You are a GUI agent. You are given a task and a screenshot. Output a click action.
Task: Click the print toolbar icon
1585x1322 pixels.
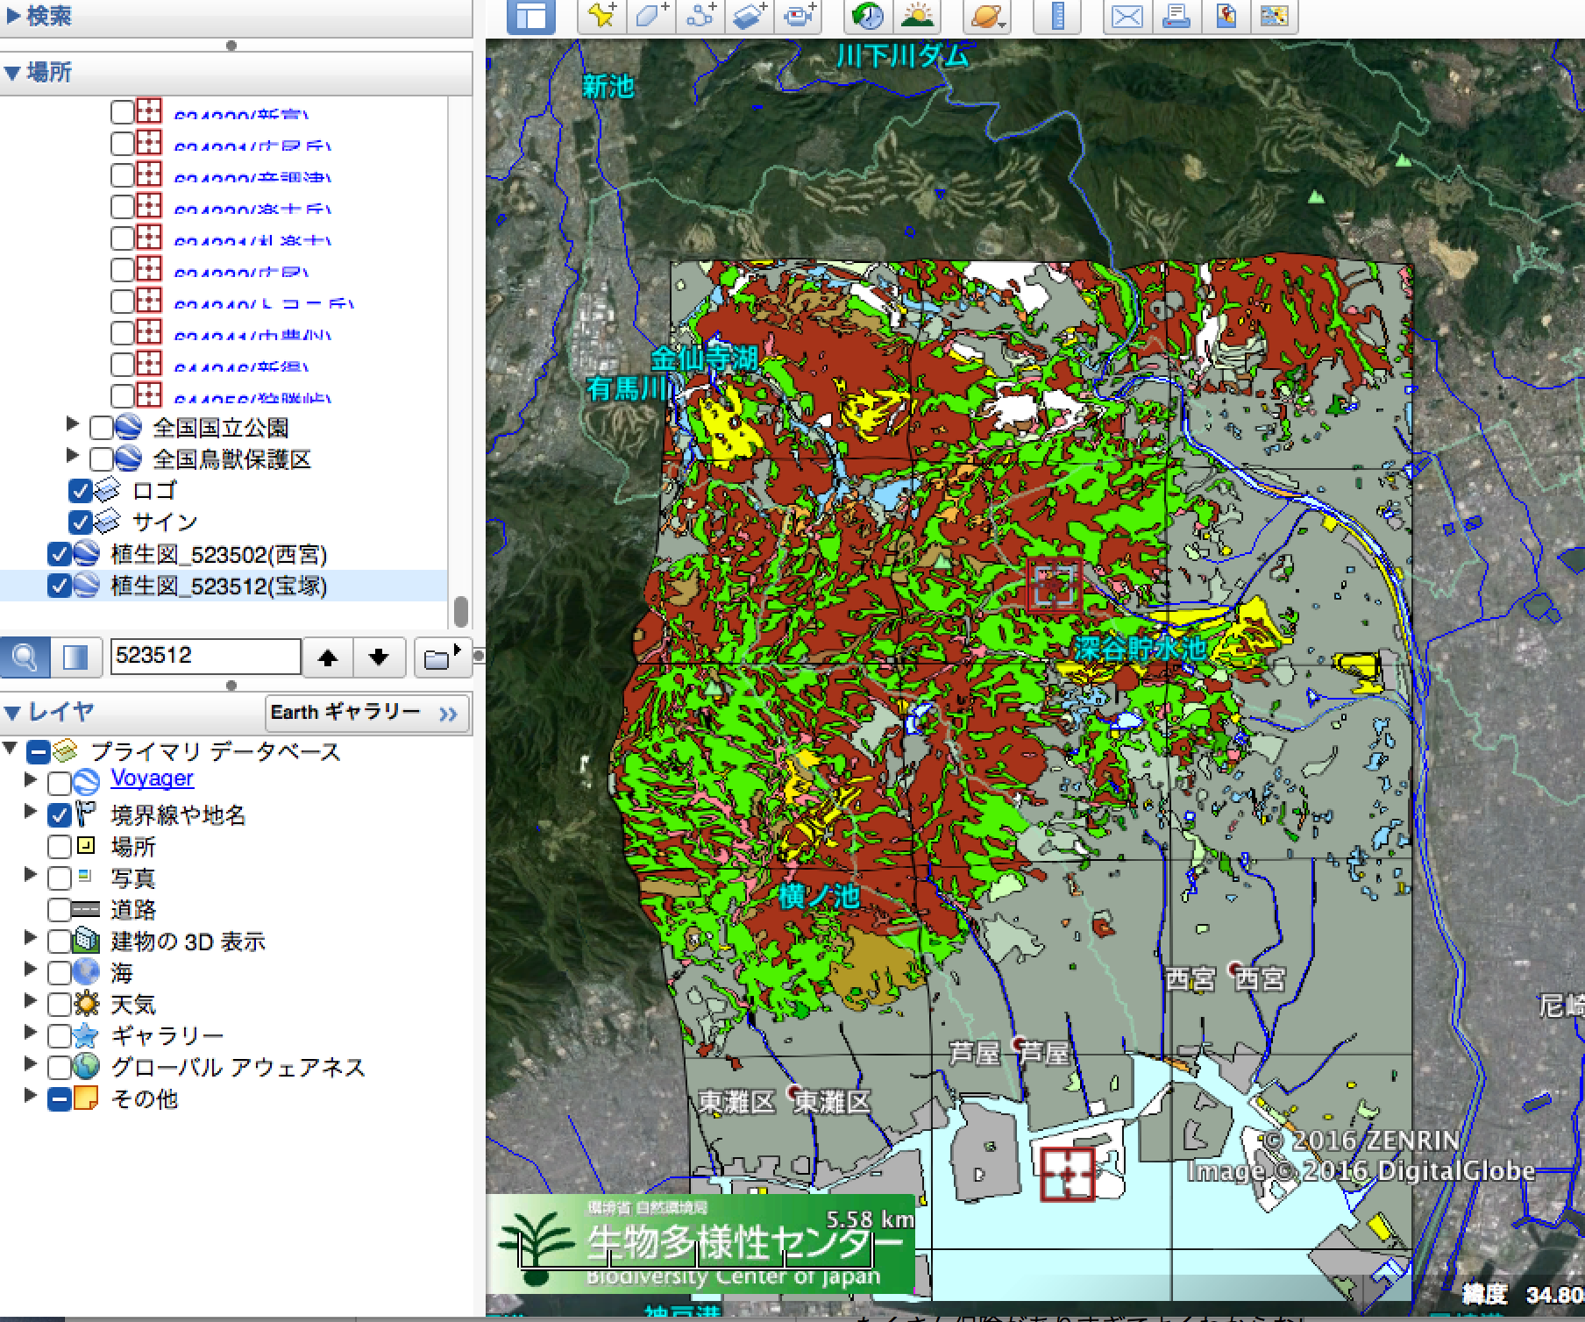1176,16
